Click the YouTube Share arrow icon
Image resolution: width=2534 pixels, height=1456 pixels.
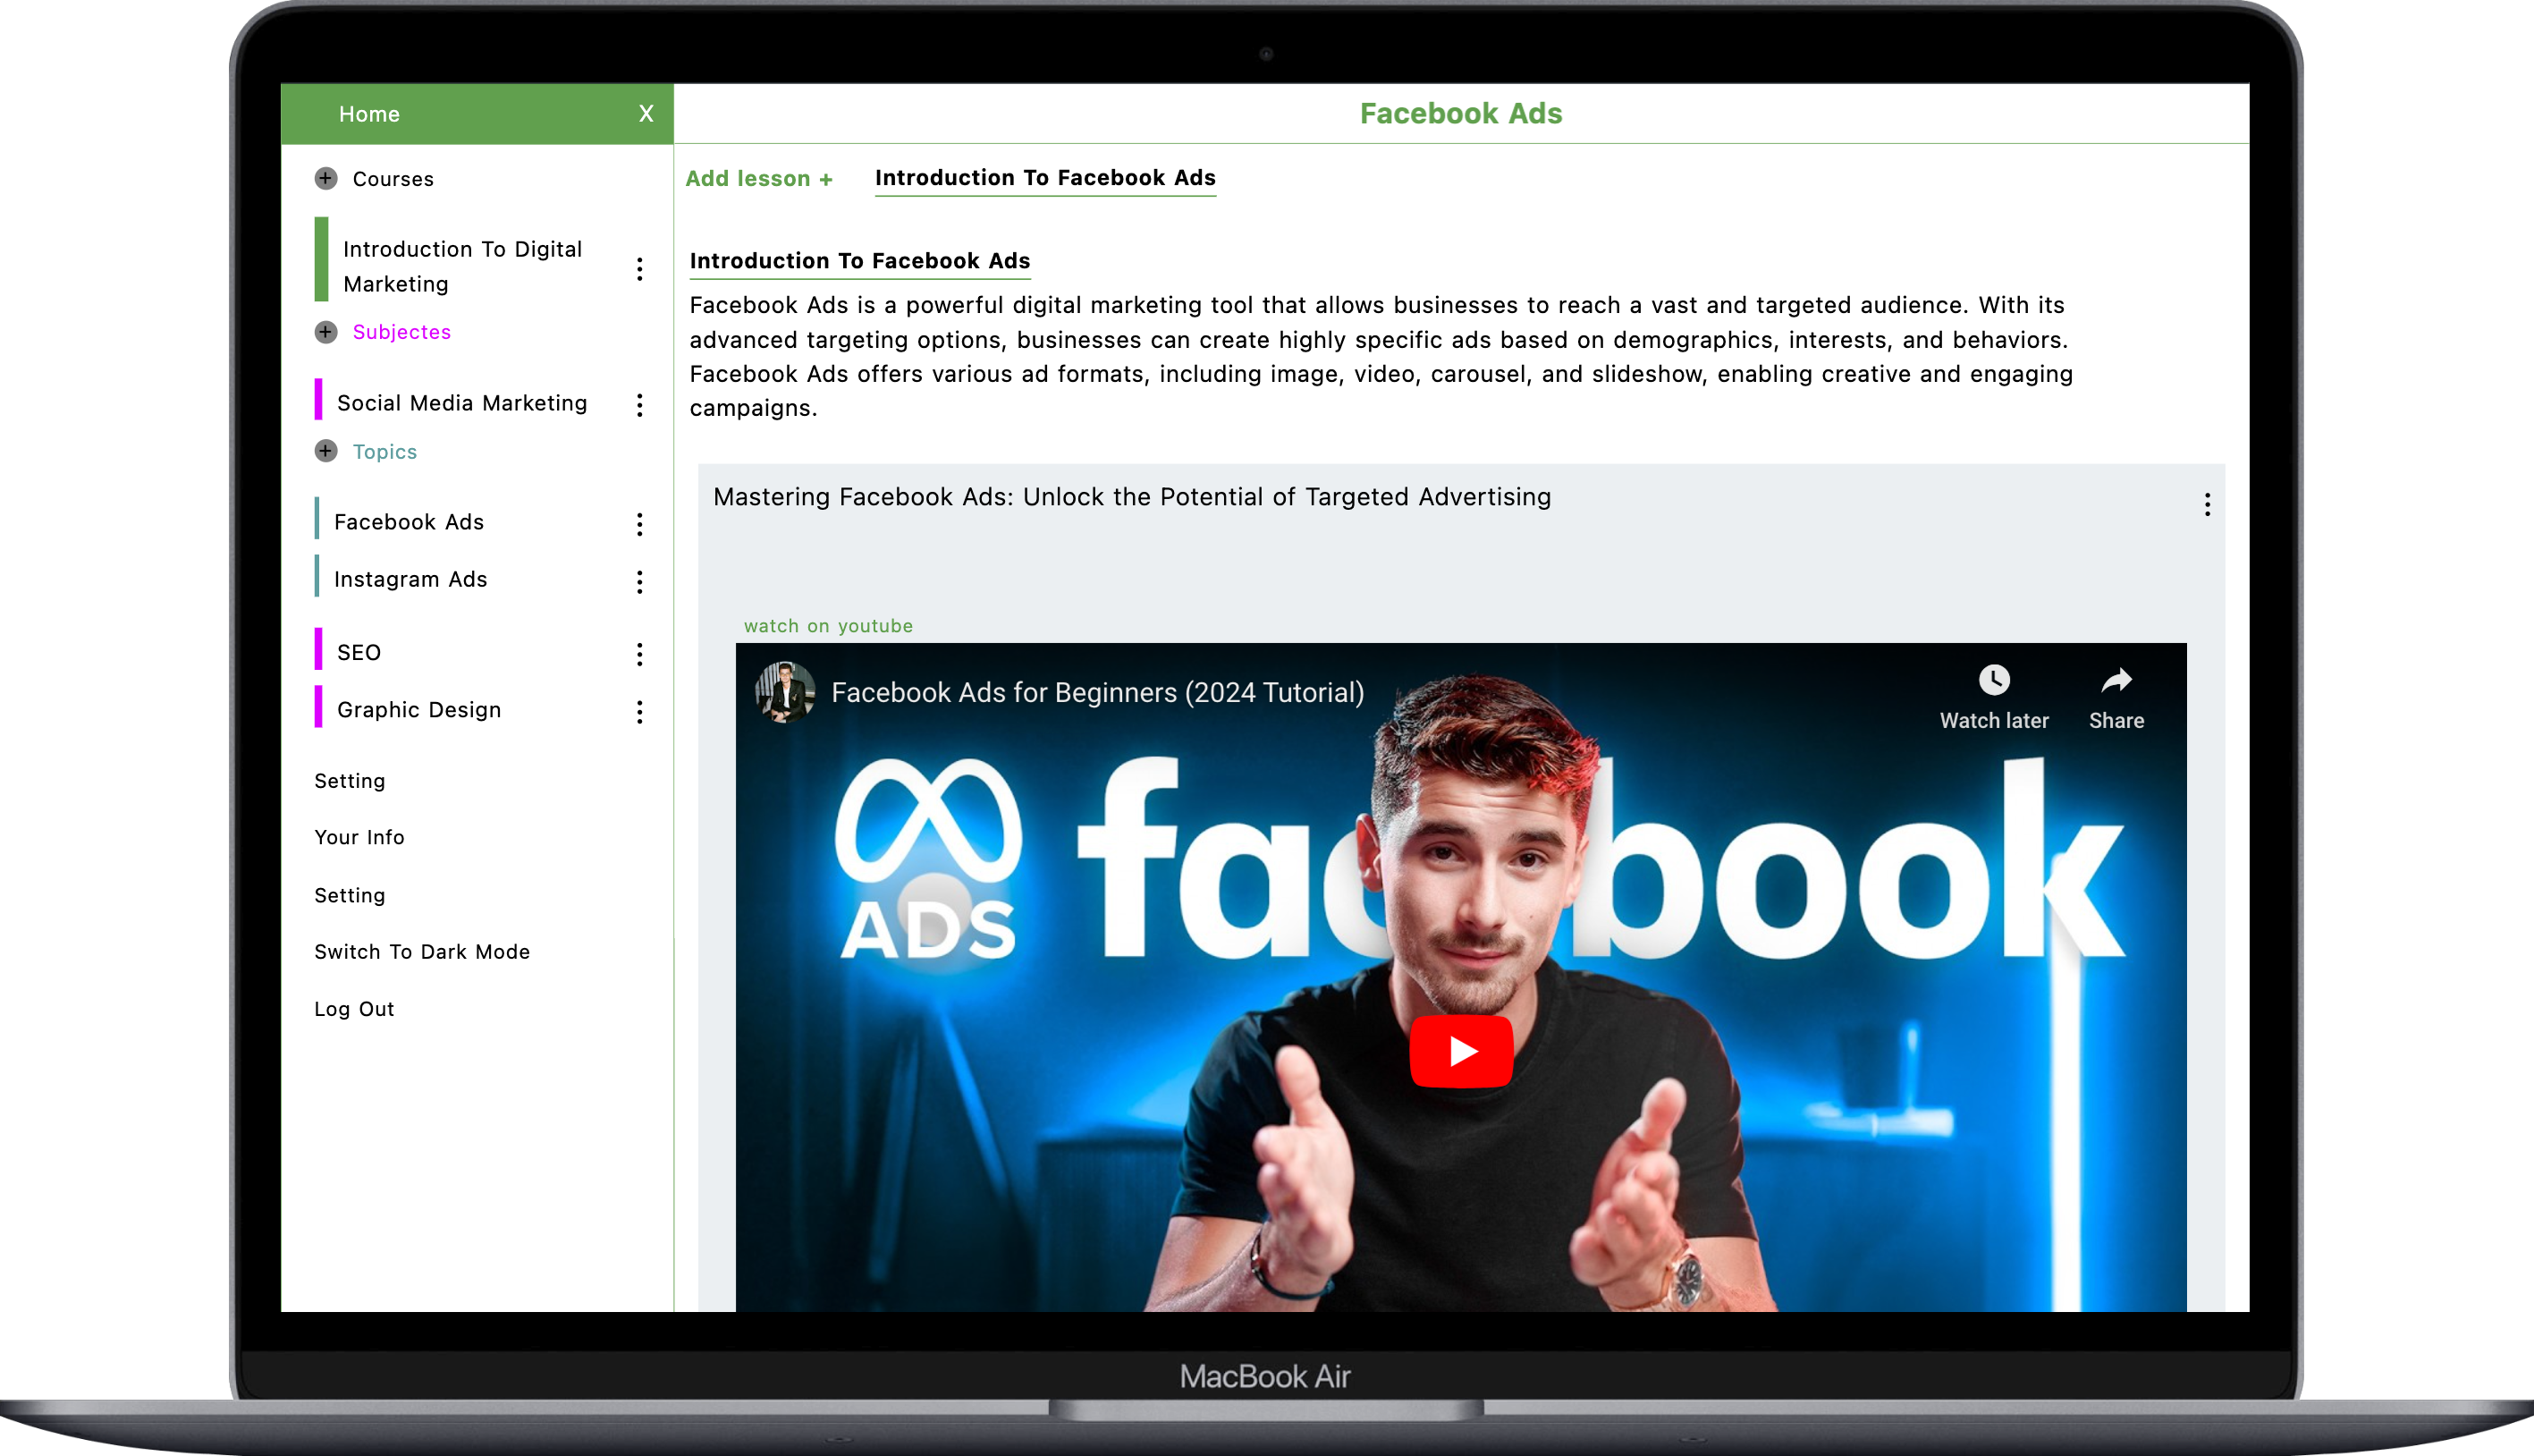pos(2116,681)
